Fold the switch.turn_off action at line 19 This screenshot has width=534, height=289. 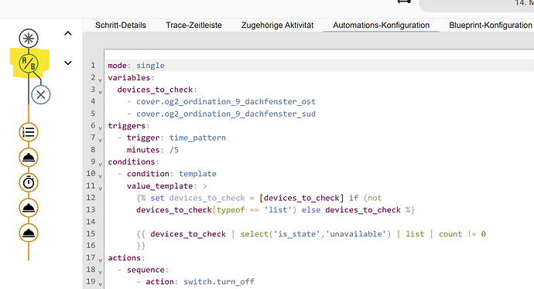click(100, 284)
